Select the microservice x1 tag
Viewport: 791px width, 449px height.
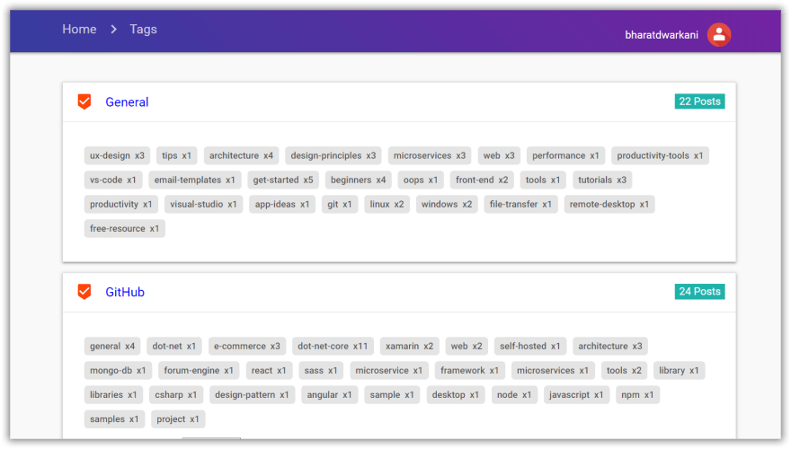[x=389, y=370]
